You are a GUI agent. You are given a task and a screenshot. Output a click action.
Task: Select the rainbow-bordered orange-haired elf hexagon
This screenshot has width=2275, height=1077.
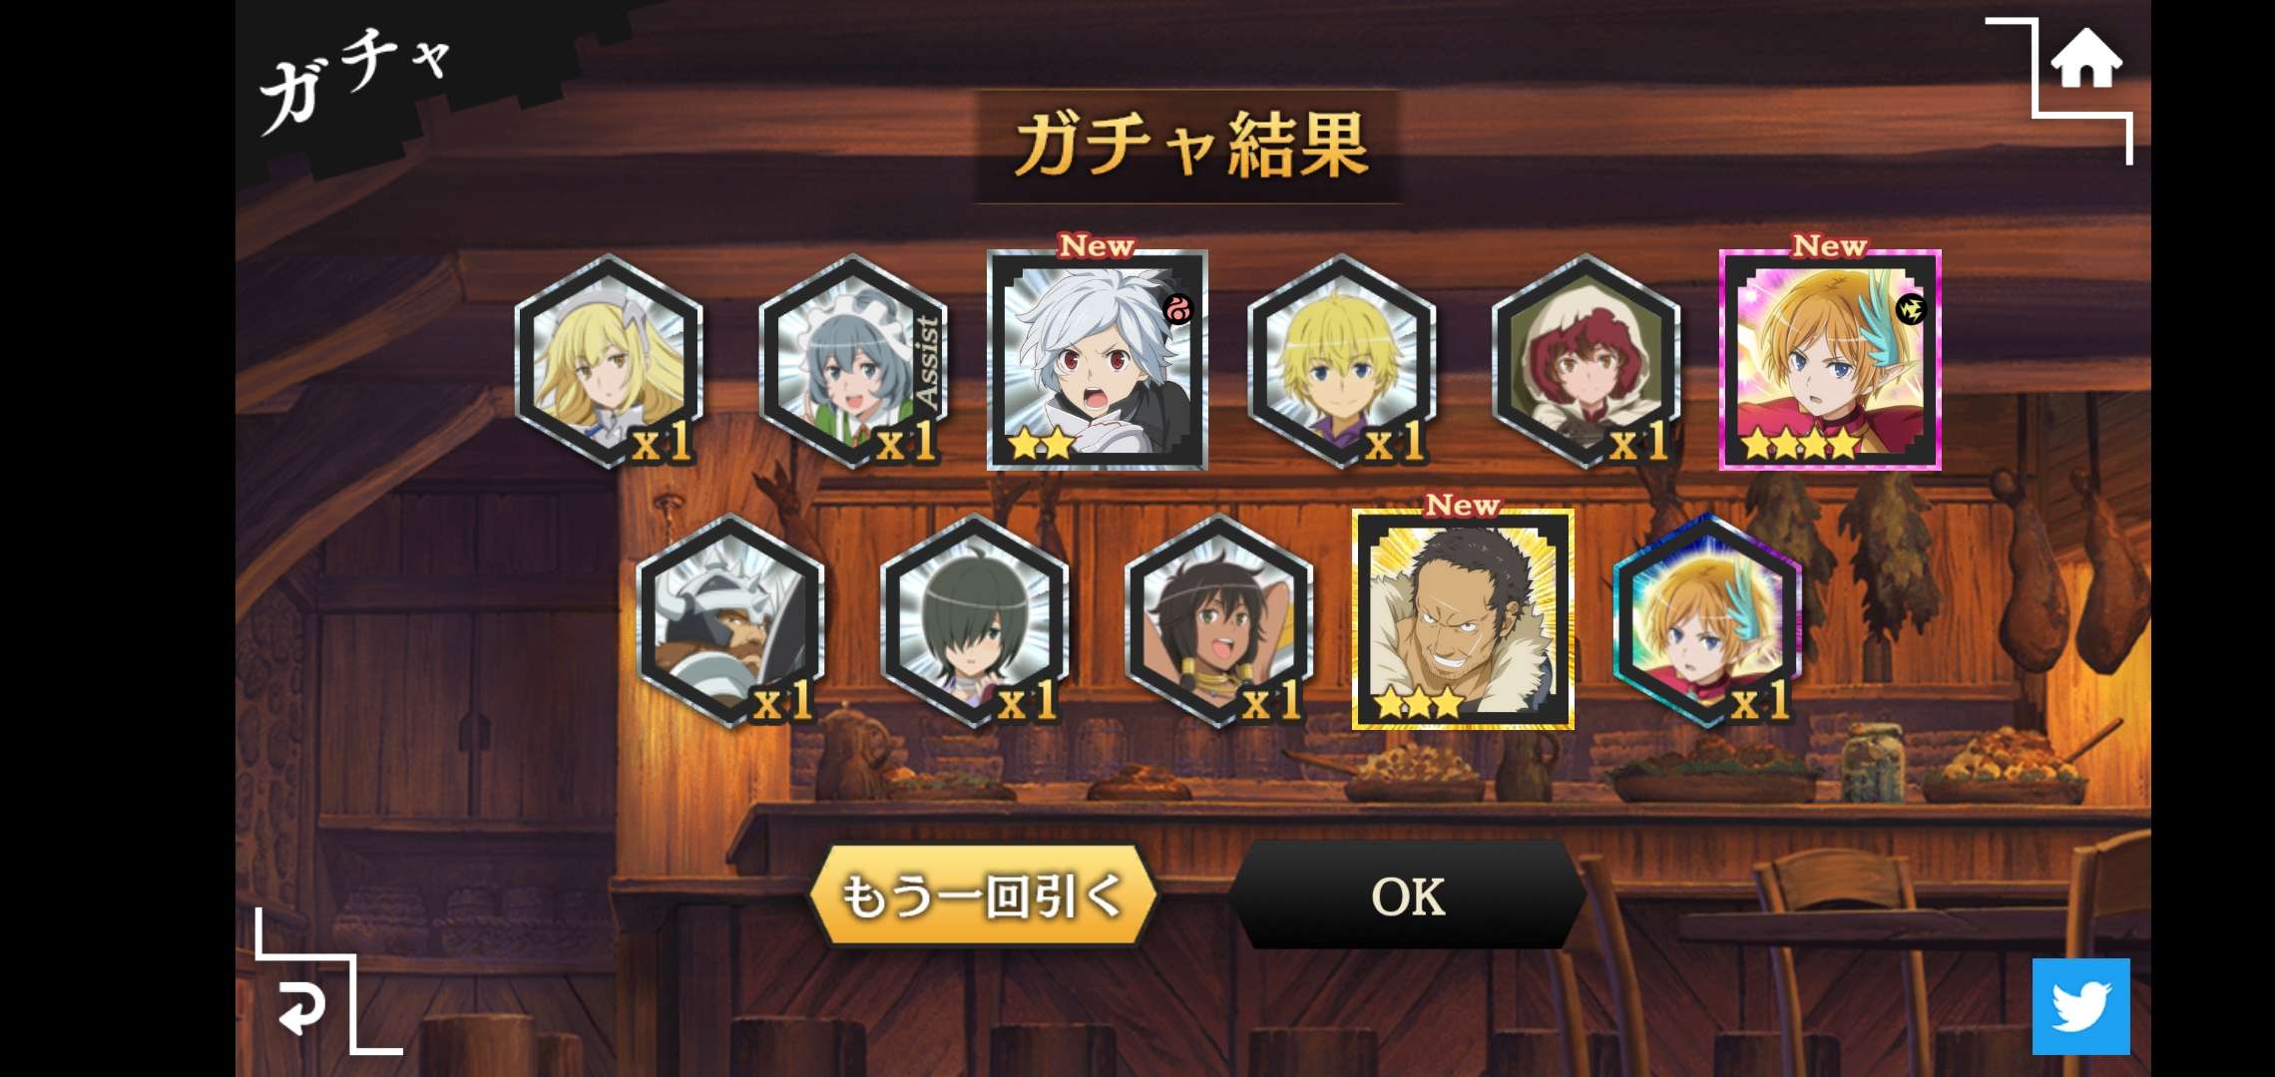[x=1707, y=620]
